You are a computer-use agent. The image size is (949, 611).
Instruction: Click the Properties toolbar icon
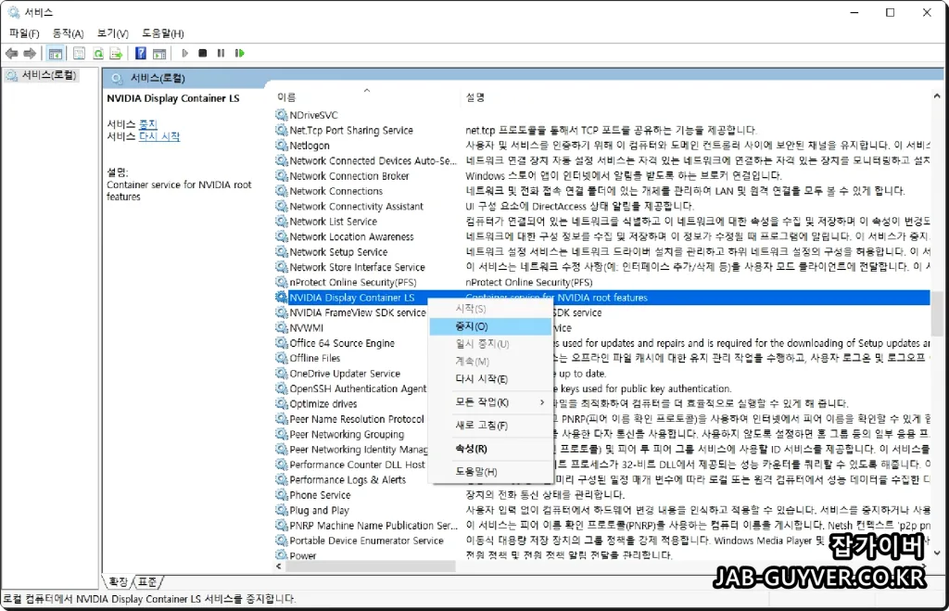79,53
